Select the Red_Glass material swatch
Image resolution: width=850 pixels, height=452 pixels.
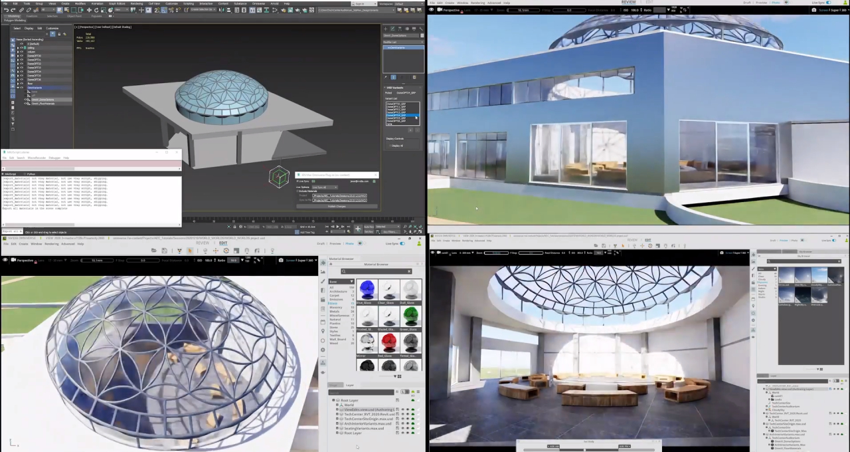[x=388, y=341]
